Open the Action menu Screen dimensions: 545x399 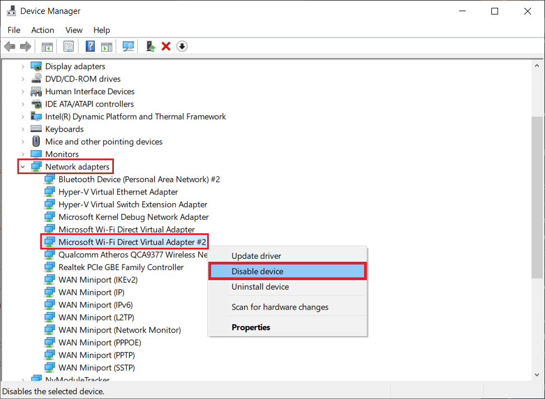click(x=42, y=30)
